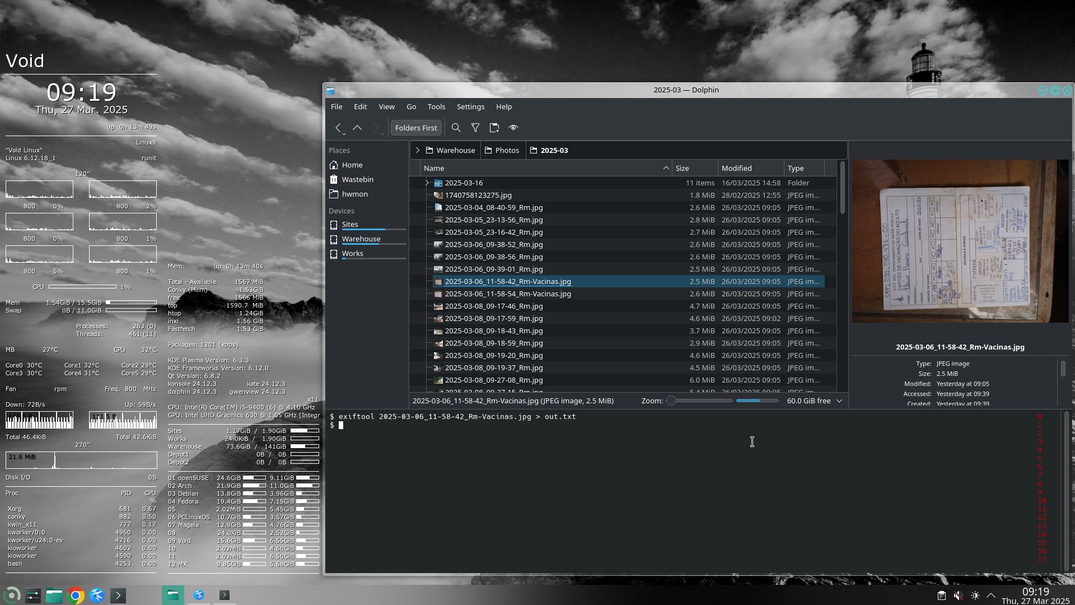
Task: Open Wastebin in Places panel
Action: pos(357,179)
